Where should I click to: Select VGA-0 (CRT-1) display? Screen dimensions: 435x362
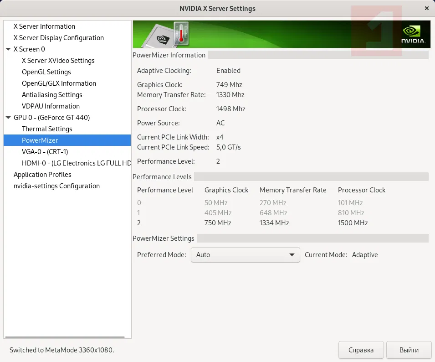pyautogui.click(x=45, y=151)
